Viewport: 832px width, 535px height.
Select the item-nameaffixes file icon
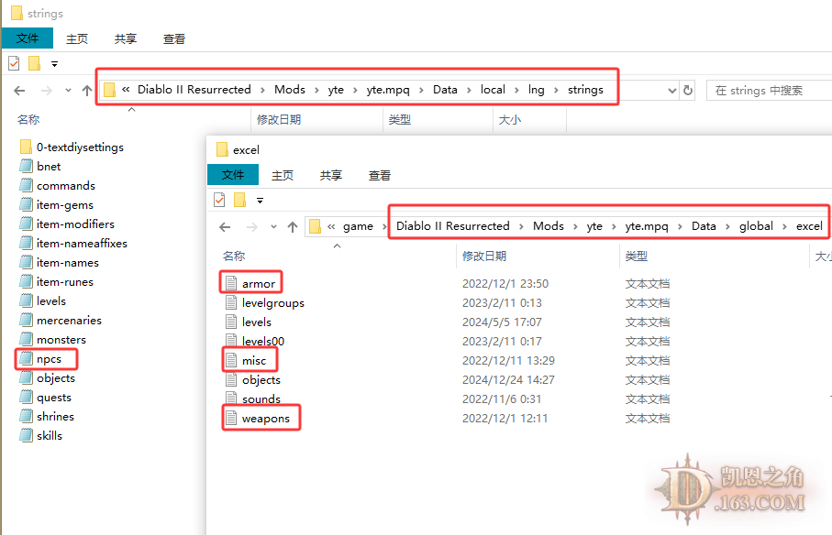click(26, 243)
